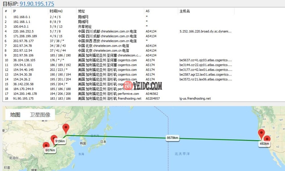Image resolution: width=285 pixels, height=171 pixels.
Task: Click the AS column header
Action: pos(147,11)
